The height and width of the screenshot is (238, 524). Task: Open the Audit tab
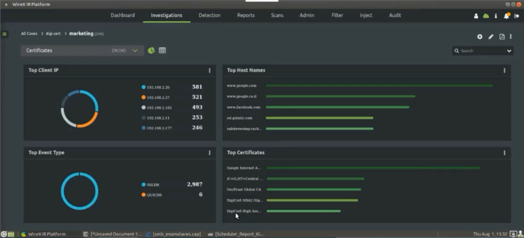click(395, 15)
